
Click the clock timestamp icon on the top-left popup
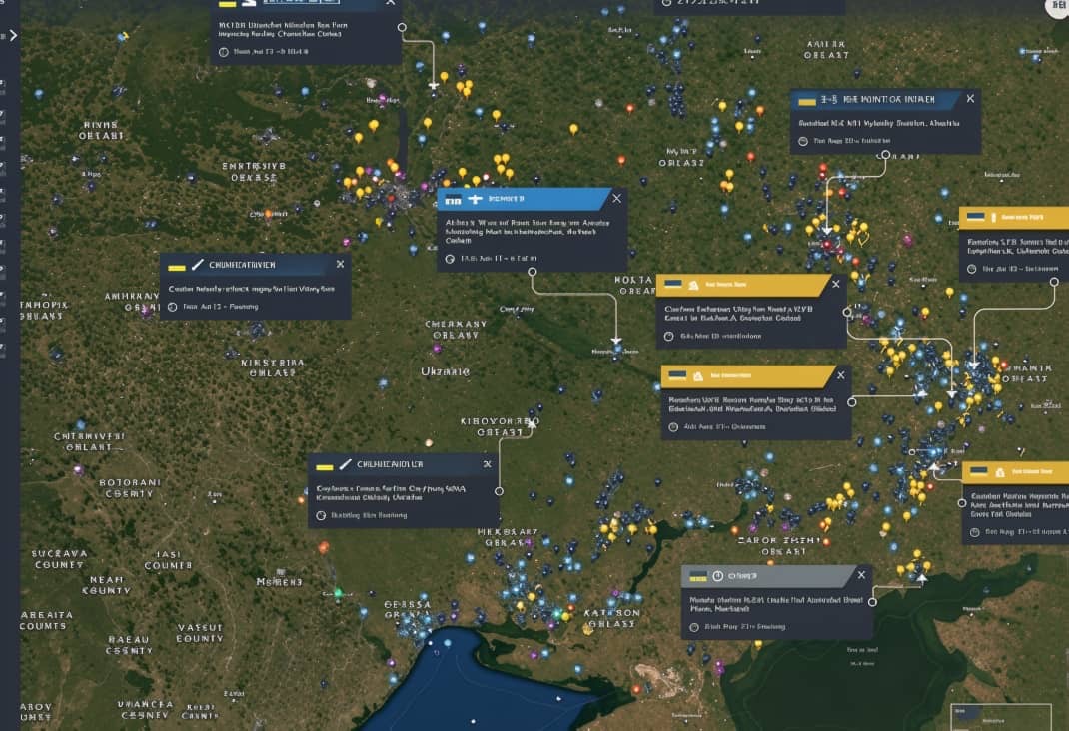pos(224,52)
